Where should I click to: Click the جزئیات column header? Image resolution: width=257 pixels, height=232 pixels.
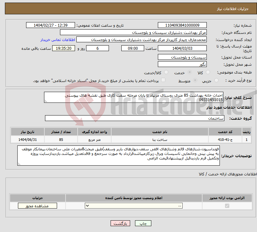38,198
